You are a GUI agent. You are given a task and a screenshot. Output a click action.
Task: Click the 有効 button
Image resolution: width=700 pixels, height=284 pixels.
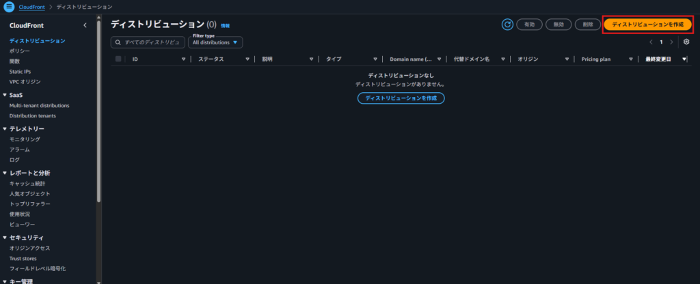[530, 25]
